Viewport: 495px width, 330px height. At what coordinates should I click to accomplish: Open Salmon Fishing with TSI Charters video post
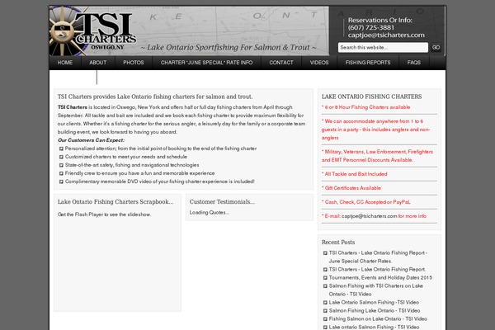376,290
